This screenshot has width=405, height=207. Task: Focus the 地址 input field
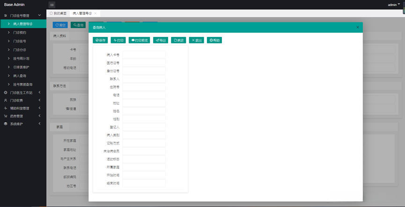[x=144, y=103]
